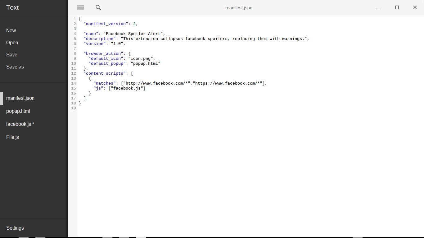Maximize the Text editor window

tap(397, 7)
